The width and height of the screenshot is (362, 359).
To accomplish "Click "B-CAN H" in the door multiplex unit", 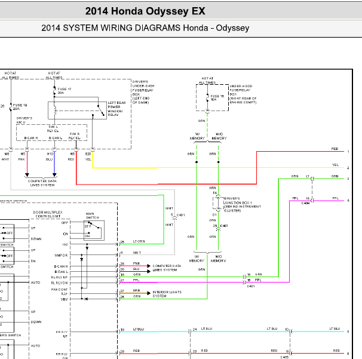I will 61,266.
